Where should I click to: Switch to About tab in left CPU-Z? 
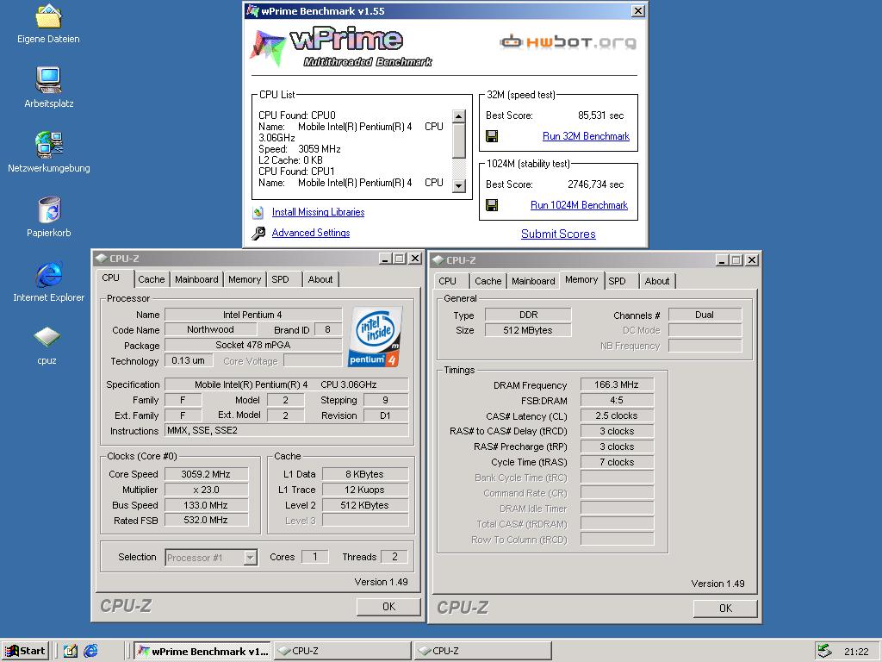pyautogui.click(x=320, y=279)
